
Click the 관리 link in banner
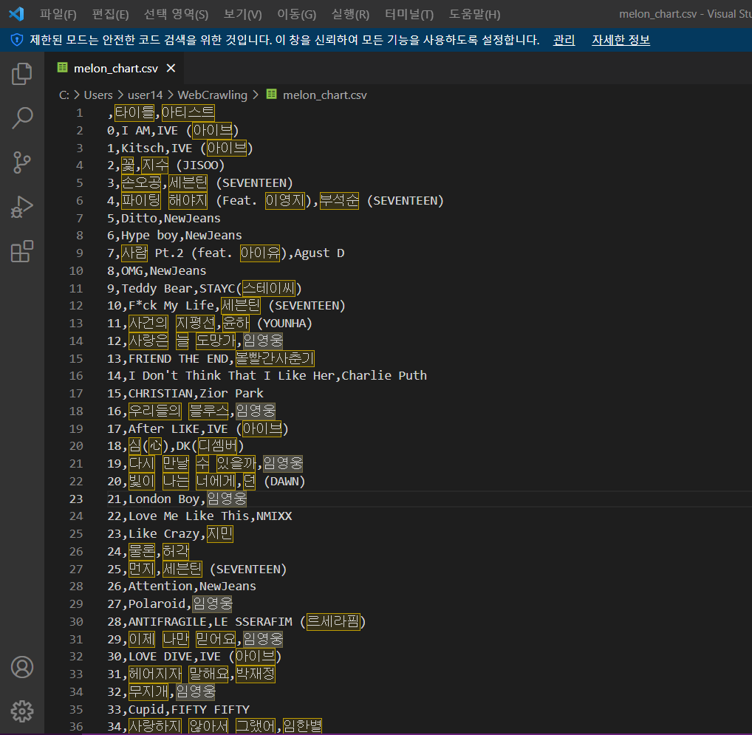pyautogui.click(x=564, y=40)
